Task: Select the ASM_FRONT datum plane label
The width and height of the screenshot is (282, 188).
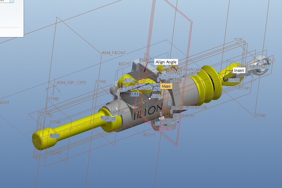Action: point(113,53)
